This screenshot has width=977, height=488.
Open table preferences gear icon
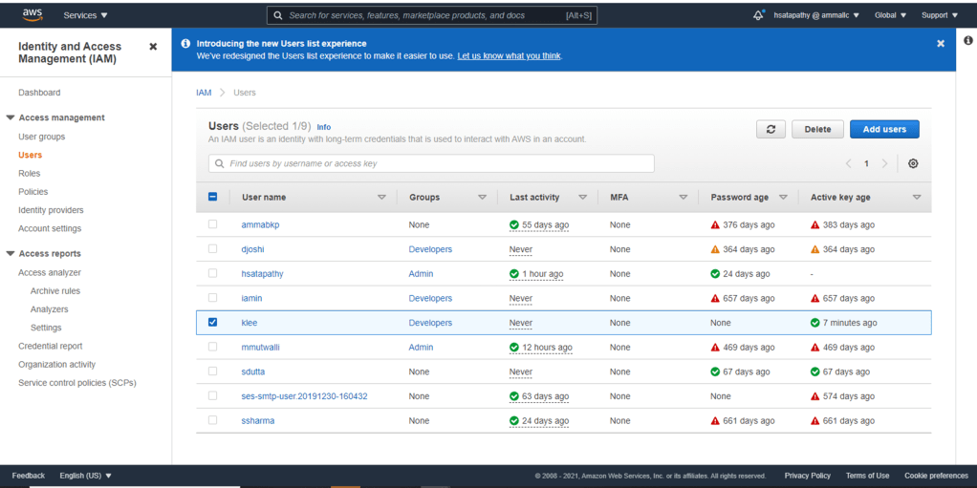[913, 164]
